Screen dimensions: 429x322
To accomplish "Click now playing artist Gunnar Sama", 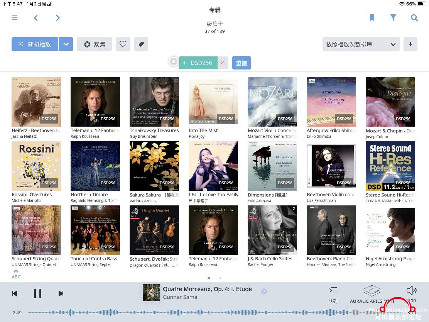I will (180, 297).
